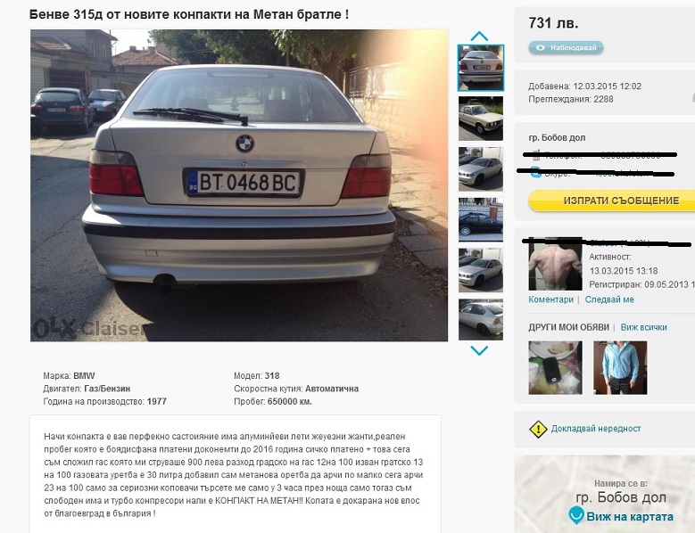Open the other listing with the blue shirt
This screenshot has height=533, width=695.
(x=620, y=367)
